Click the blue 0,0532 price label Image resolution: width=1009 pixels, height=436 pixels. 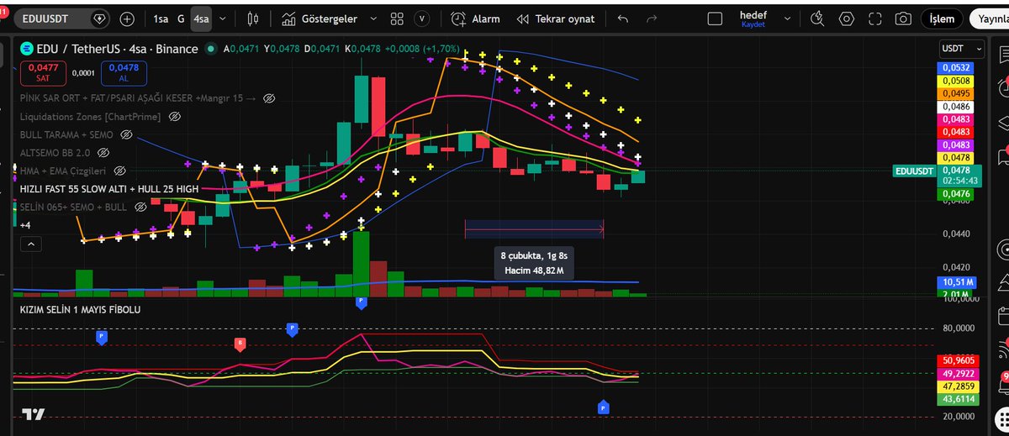(956, 68)
